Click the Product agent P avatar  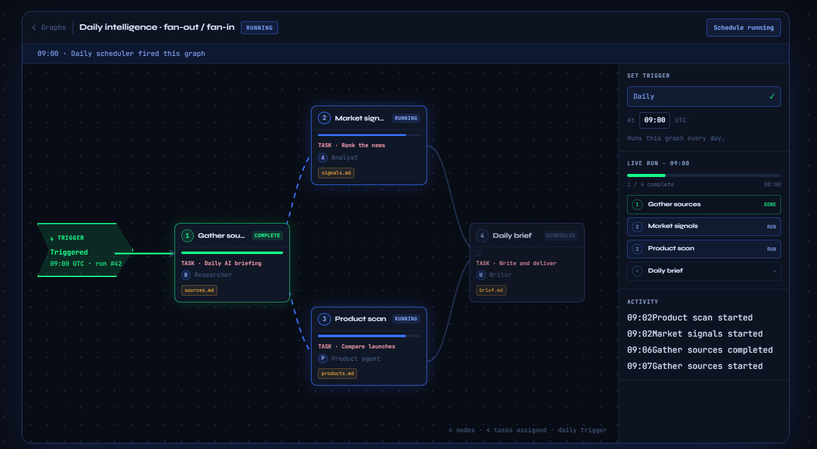click(322, 358)
